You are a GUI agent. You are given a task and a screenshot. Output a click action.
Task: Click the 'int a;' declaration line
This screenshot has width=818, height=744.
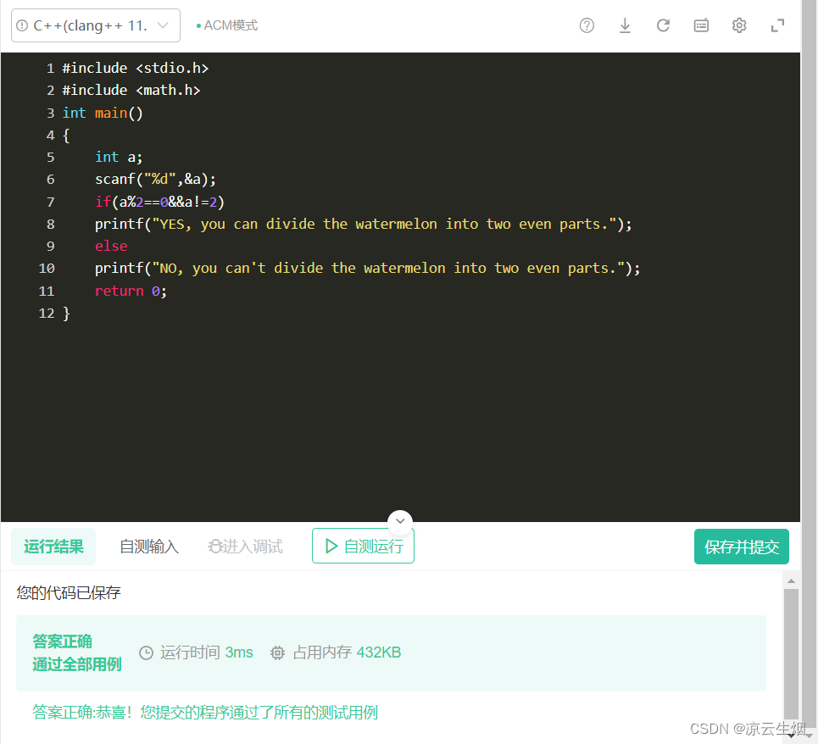(119, 157)
